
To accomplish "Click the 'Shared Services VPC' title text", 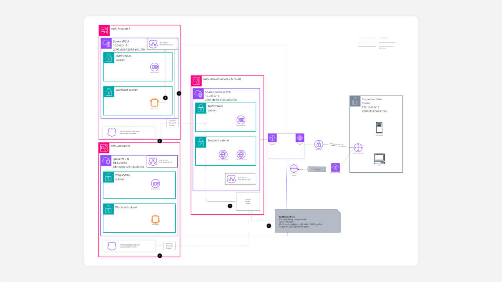I will click(218, 92).
